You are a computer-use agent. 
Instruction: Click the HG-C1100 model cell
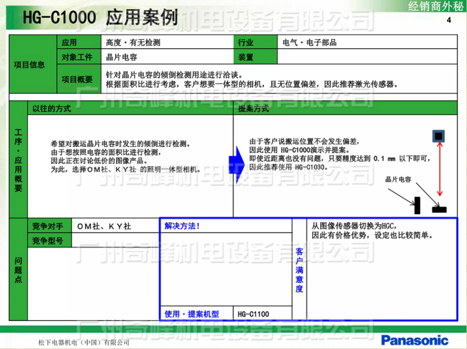(x=263, y=314)
